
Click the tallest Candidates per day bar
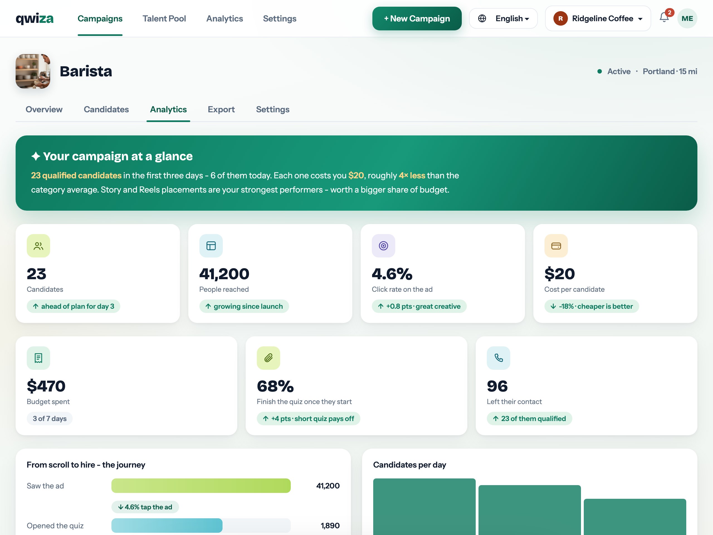coord(424,507)
